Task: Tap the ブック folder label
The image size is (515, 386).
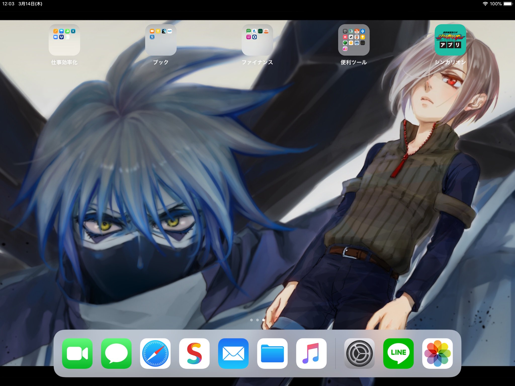Action: click(161, 62)
